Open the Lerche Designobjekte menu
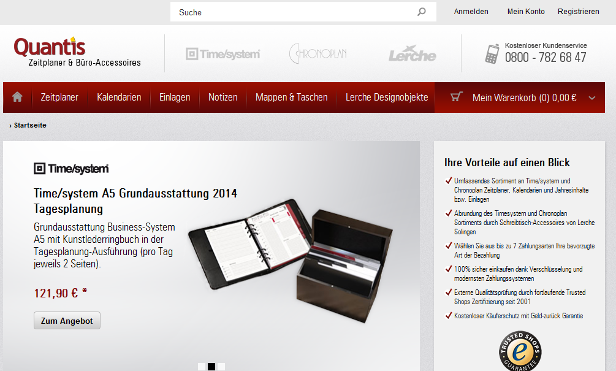 click(x=387, y=97)
